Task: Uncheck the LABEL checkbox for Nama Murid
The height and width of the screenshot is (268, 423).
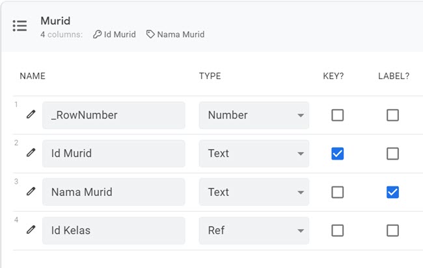Action: click(392, 192)
